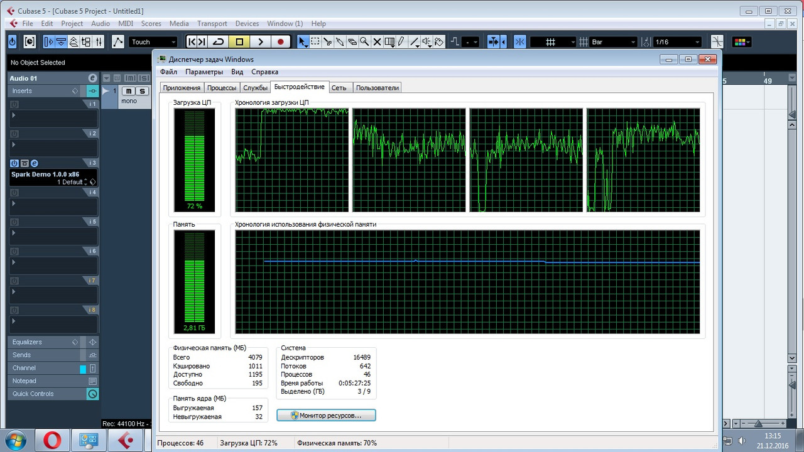
Task: Open the 1 Default preset selector
Action: click(x=70, y=182)
